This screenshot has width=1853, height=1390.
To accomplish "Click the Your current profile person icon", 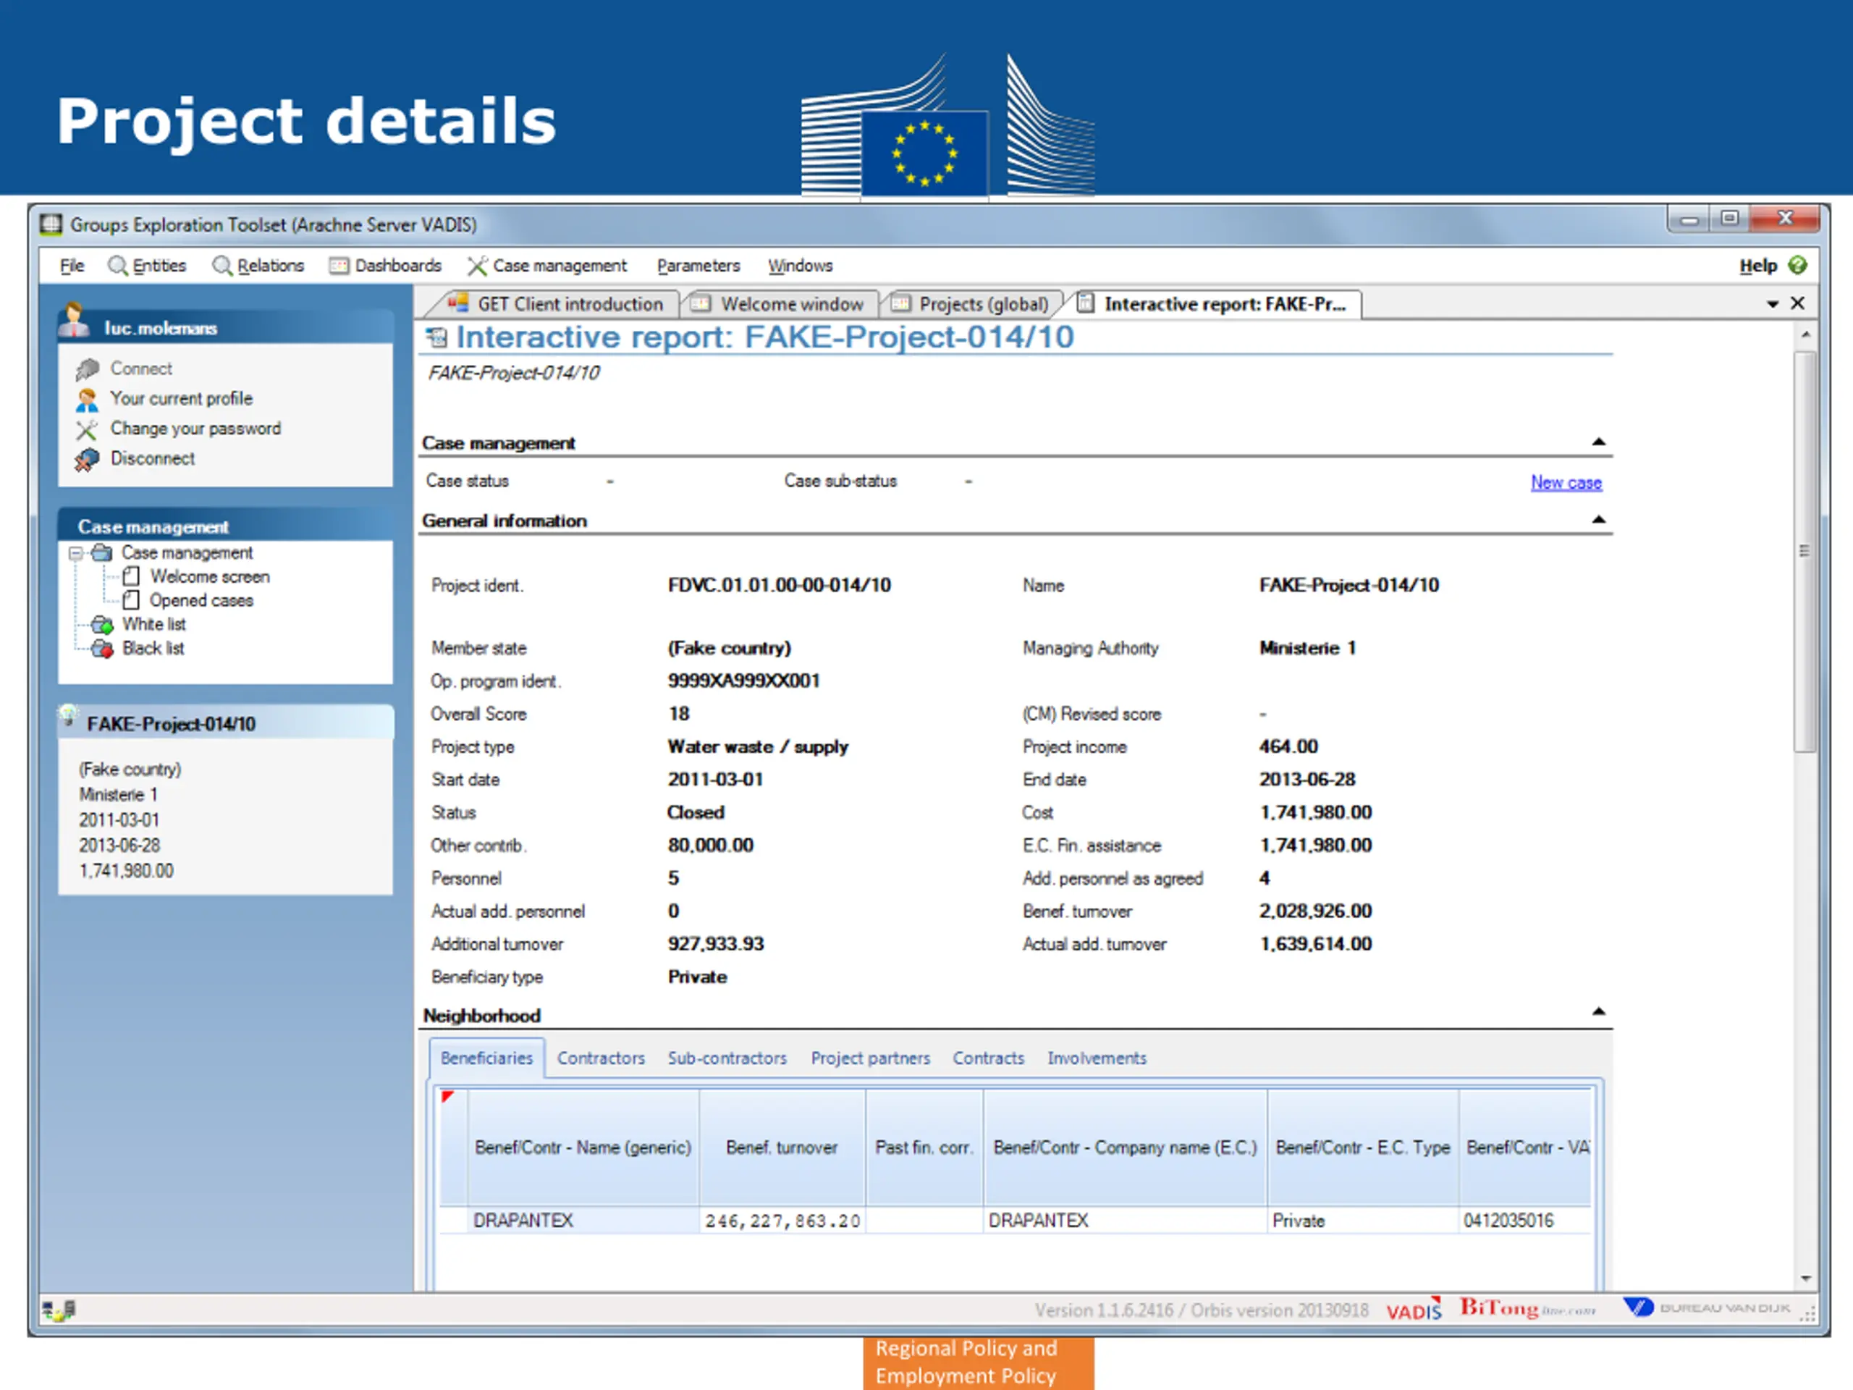I will tap(87, 400).
